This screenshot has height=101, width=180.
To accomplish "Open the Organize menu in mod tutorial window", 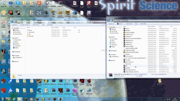I will [x=15, y=25].
